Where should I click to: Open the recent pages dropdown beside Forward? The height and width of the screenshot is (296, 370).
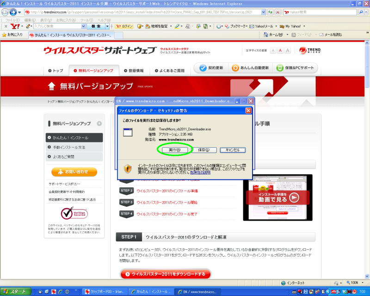coord(19,12)
